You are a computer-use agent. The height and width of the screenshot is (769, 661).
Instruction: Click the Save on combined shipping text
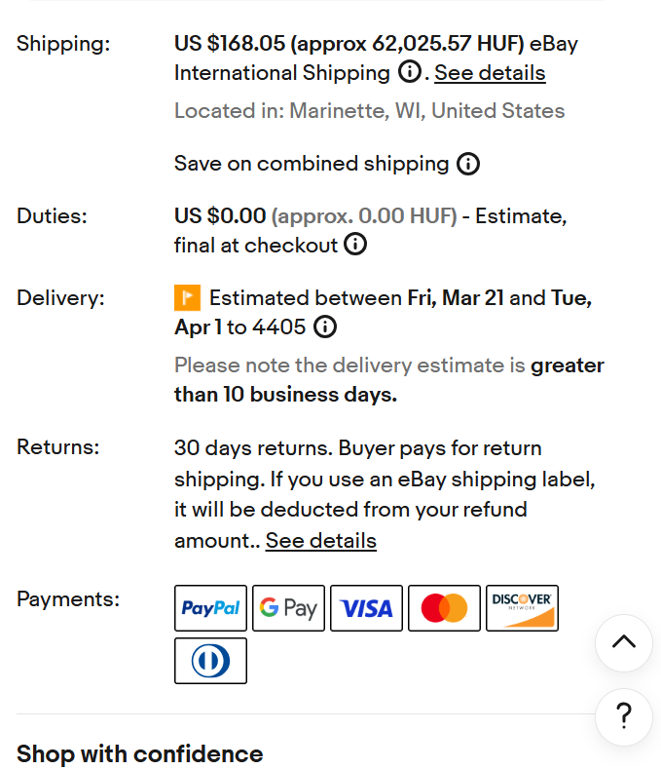tap(312, 164)
